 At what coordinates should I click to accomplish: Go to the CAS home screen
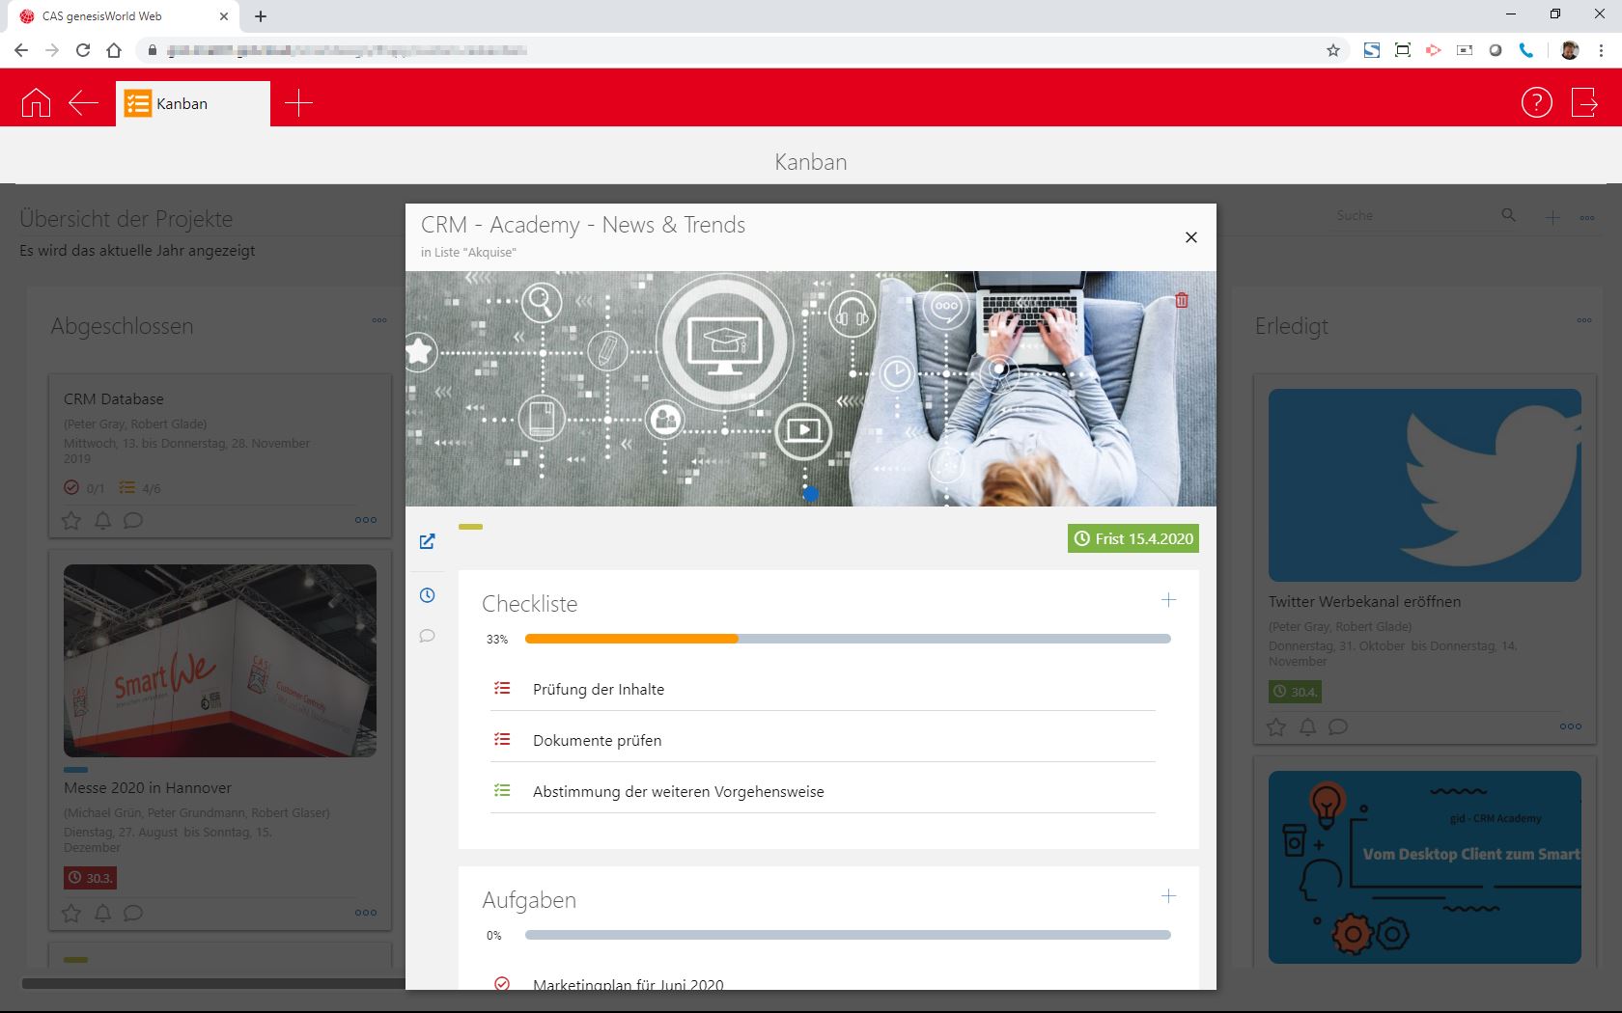[36, 102]
